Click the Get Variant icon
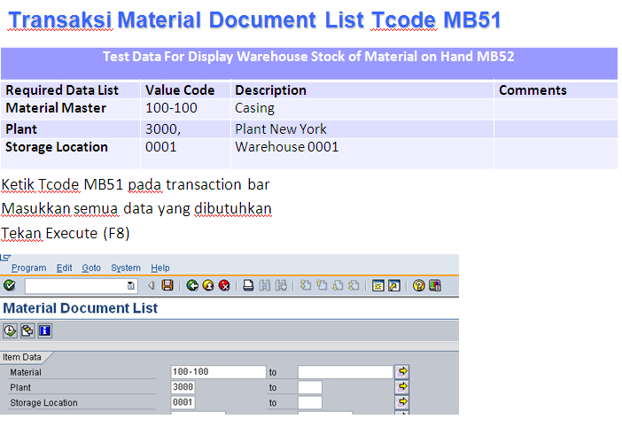 point(27,330)
